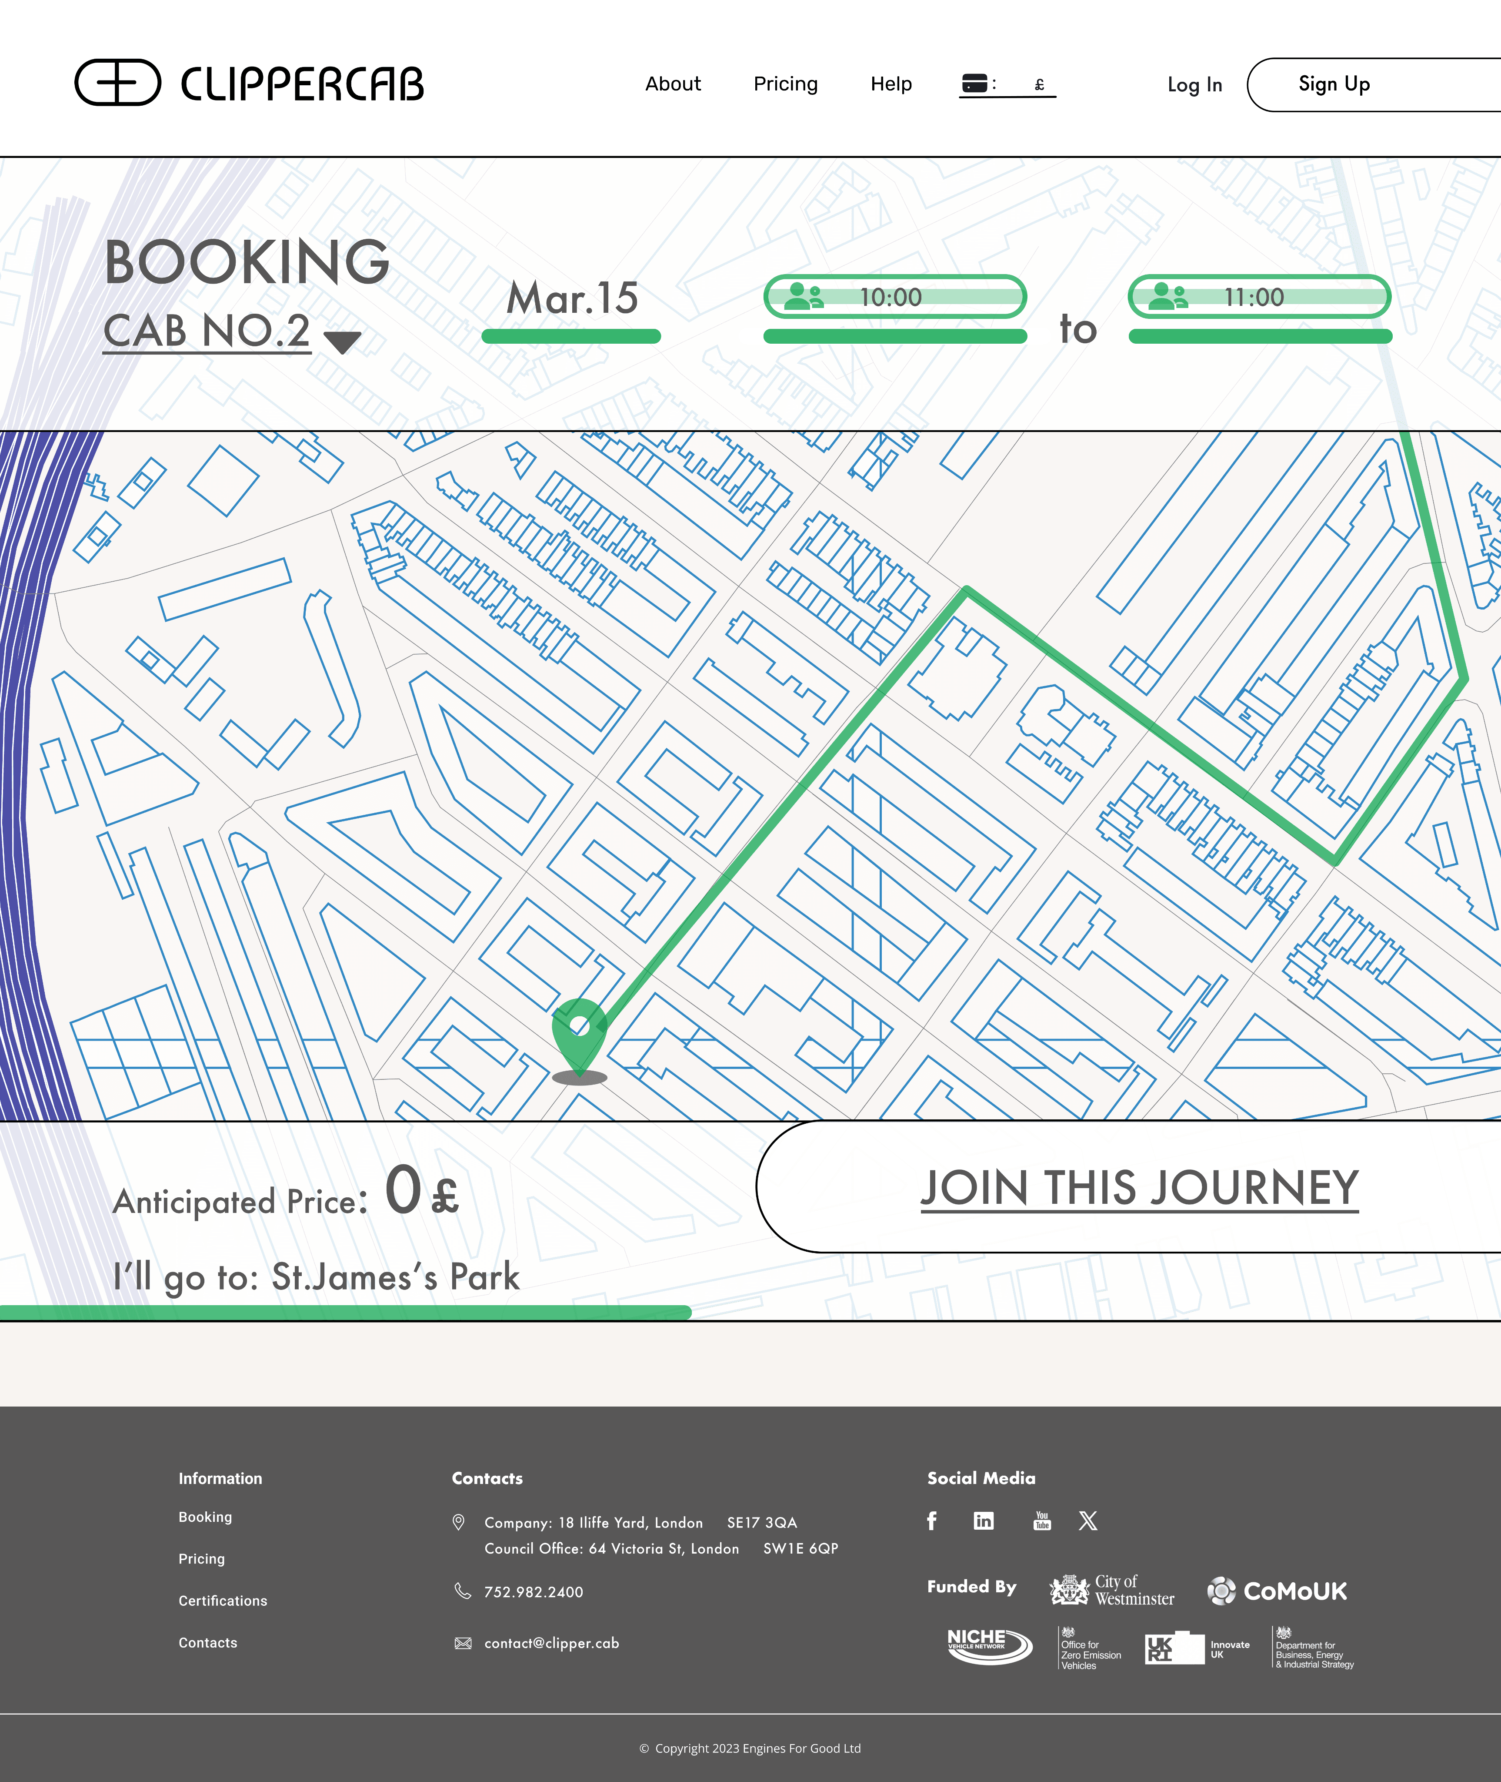Open Contacts link in the footer
Screen dimensions: 1501x1782
[x=207, y=1643]
